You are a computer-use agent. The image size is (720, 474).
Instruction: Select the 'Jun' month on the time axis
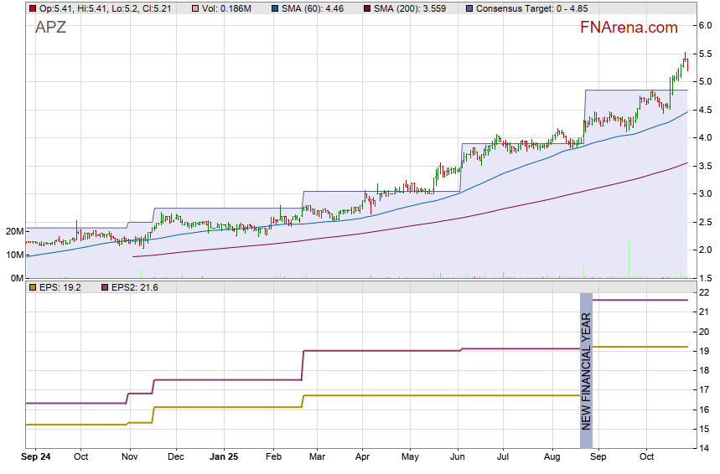click(458, 457)
